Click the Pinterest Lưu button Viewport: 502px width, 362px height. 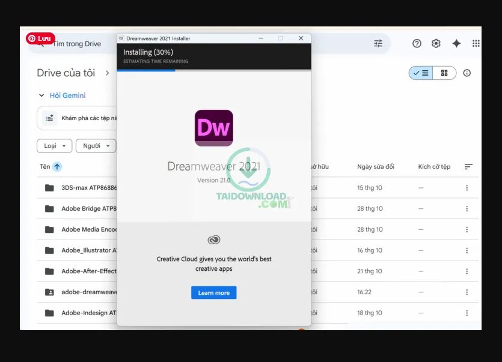click(x=42, y=38)
